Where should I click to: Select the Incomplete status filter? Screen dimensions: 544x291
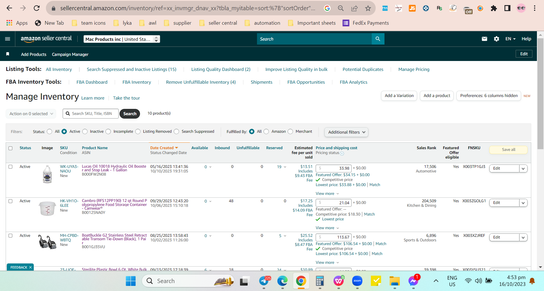(108, 132)
